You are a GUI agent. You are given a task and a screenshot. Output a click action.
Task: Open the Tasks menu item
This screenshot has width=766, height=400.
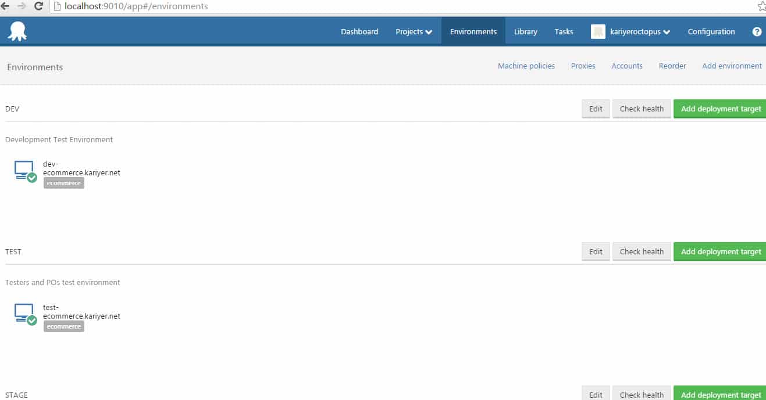564,32
